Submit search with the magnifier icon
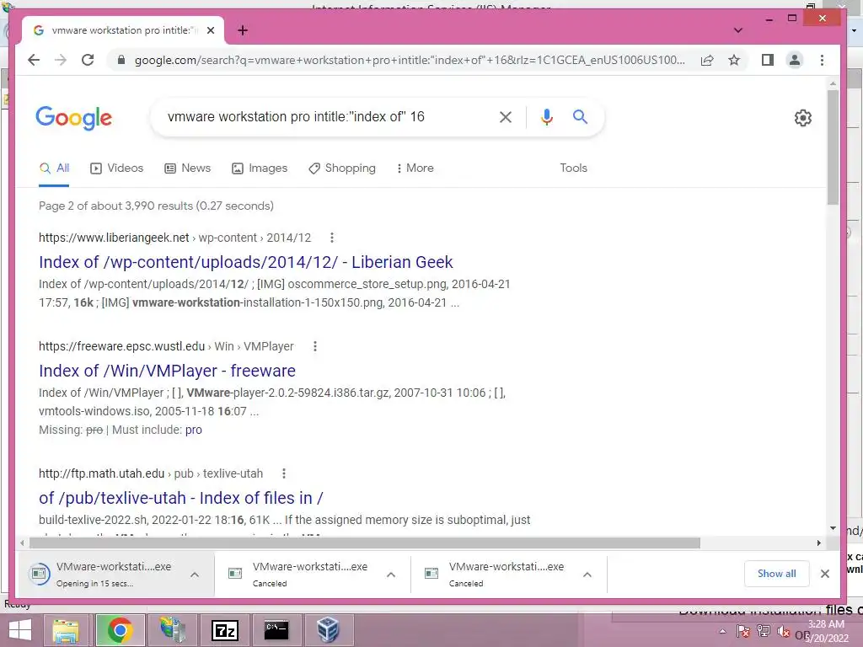 580,116
